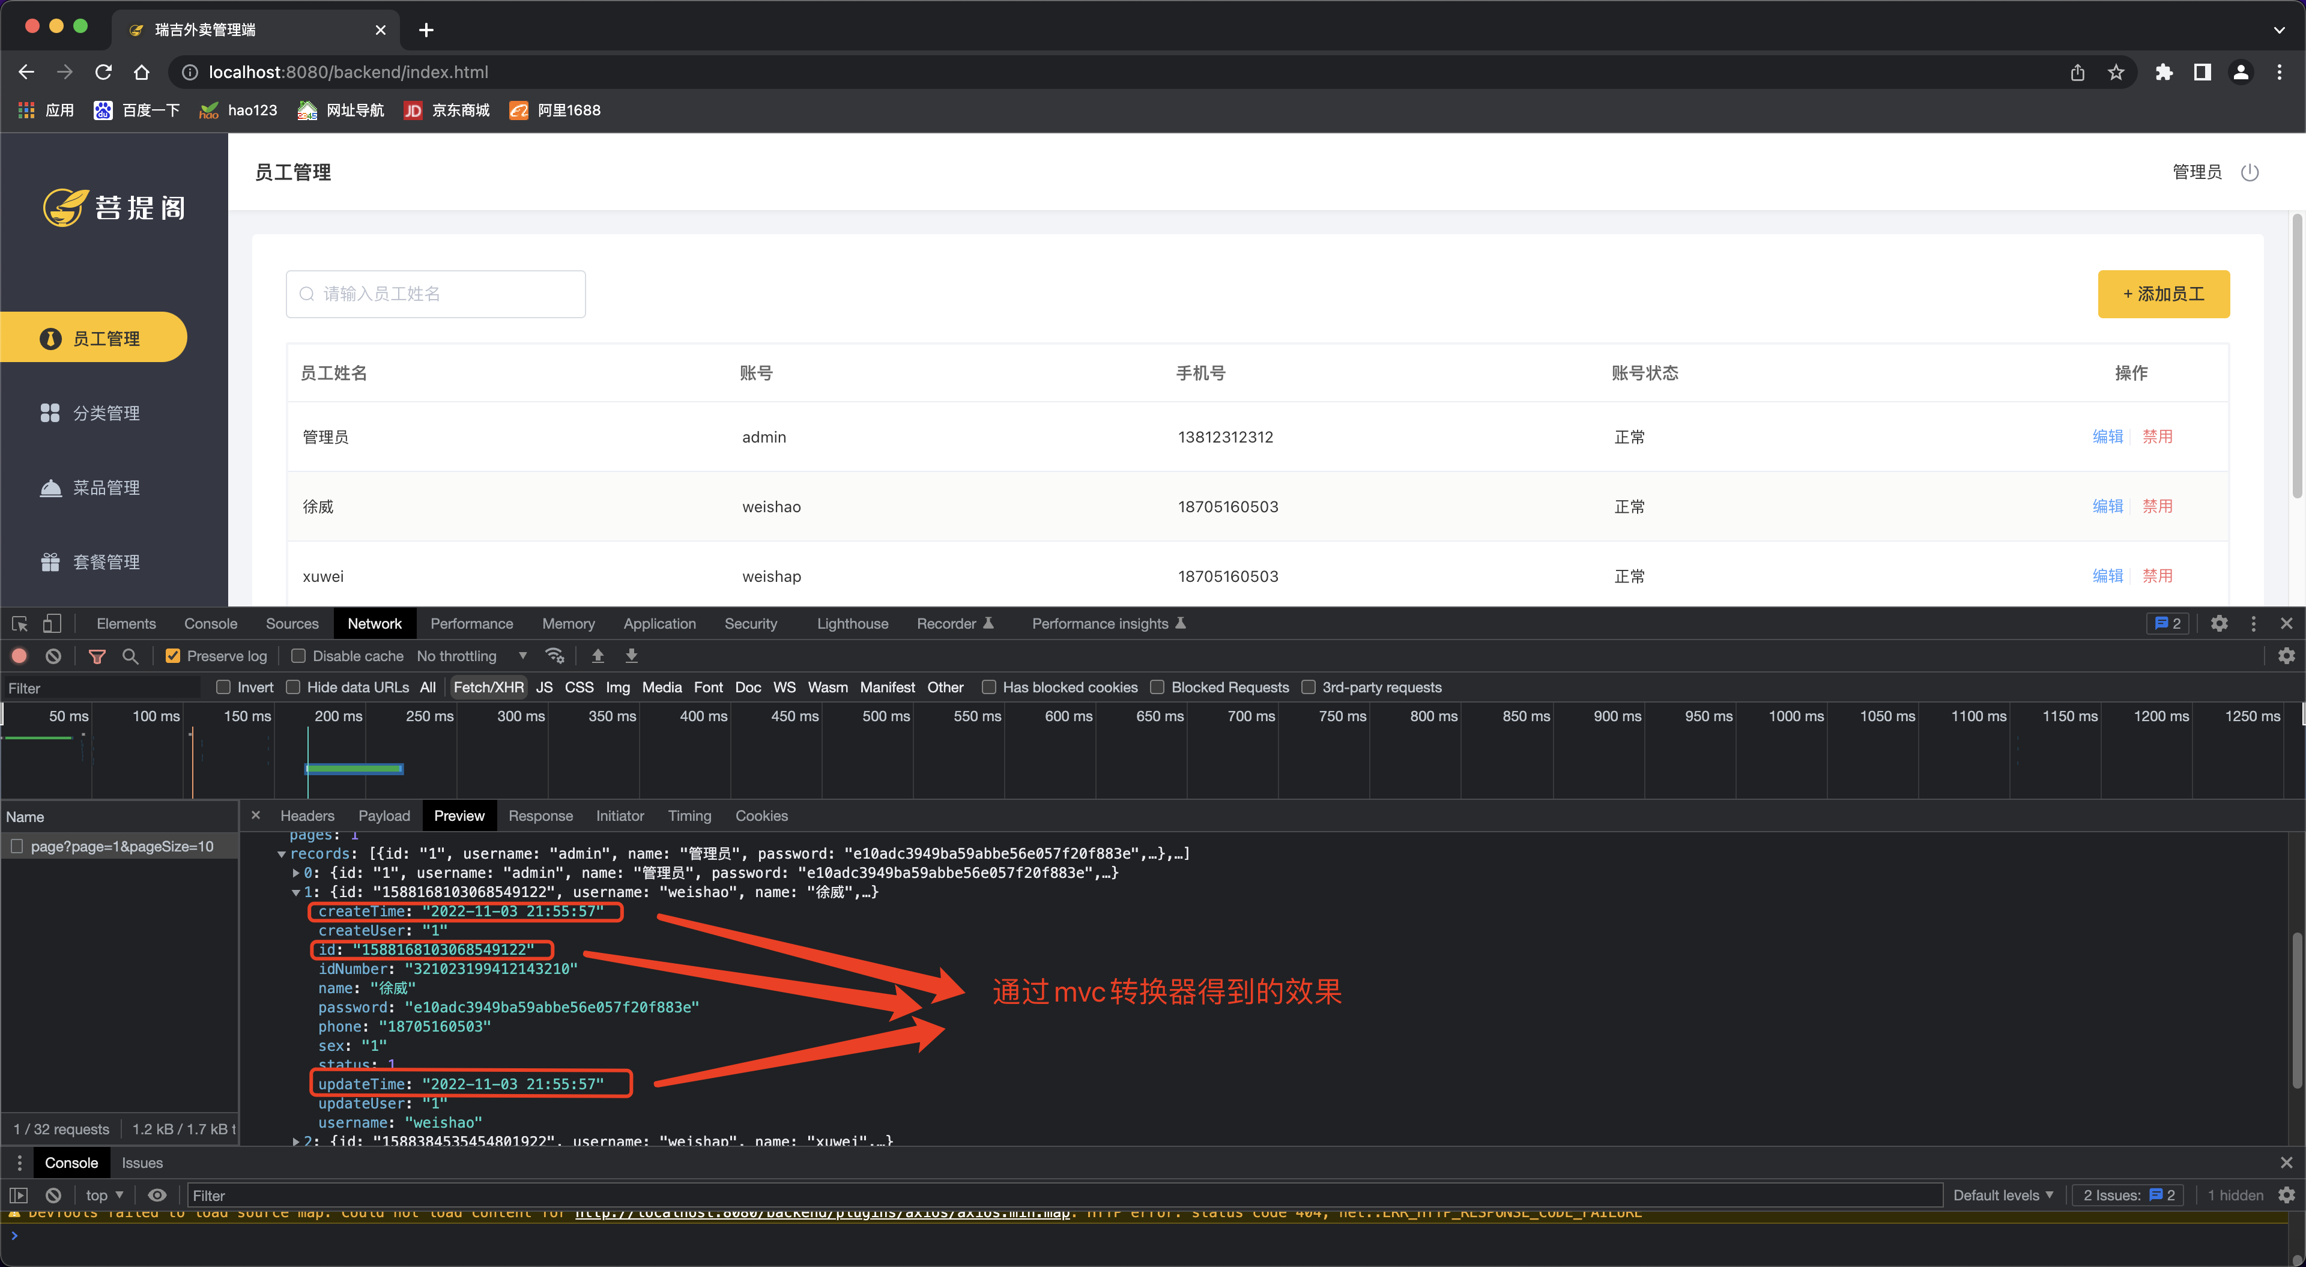Switch to the Response tab
Viewport: 2306px width, 1267px height.
coord(540,815)
